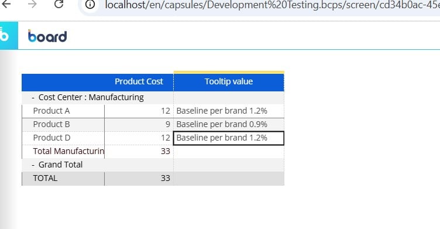Select the Product Cost column header
Image resolution: width=440 pixels, height=229 pixels.
139,81
